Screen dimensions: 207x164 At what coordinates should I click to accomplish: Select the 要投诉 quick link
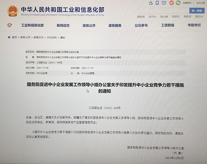tap(199, 17)
